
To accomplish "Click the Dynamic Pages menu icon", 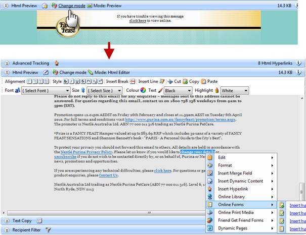I will coord(210,228).
